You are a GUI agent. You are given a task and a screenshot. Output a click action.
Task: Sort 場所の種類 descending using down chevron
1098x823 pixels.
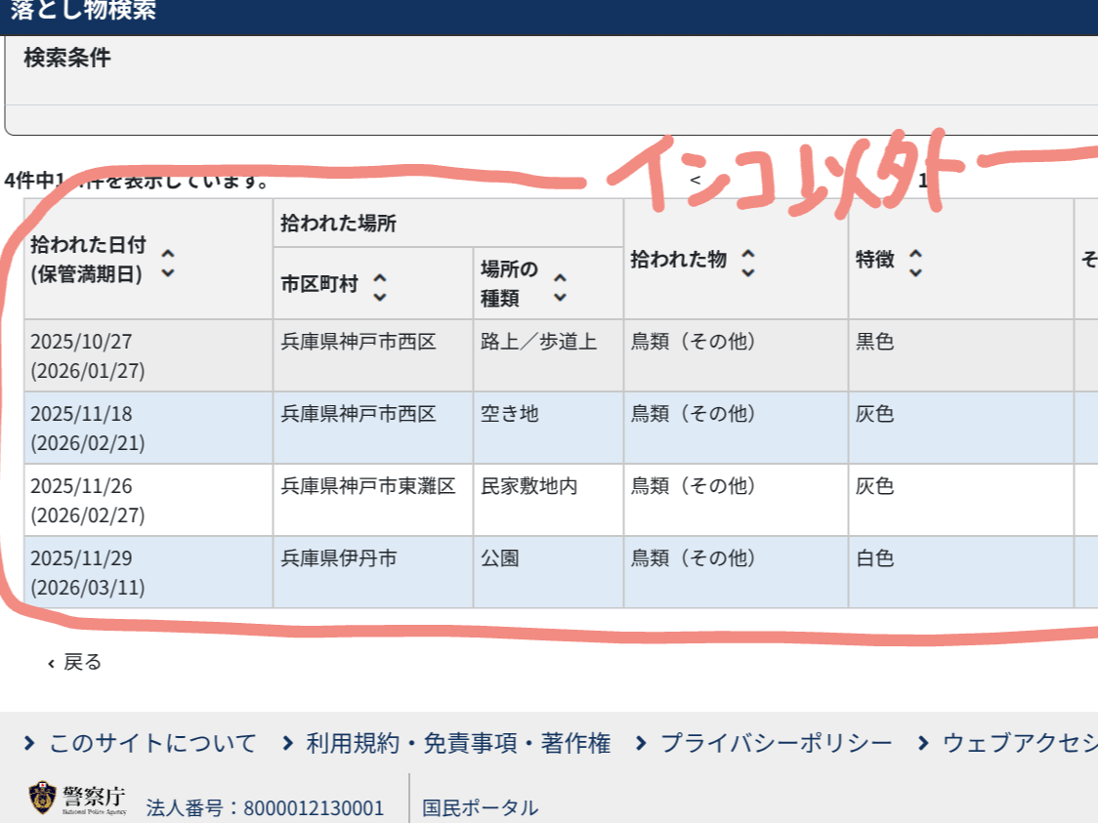click(x=560, y=296)
